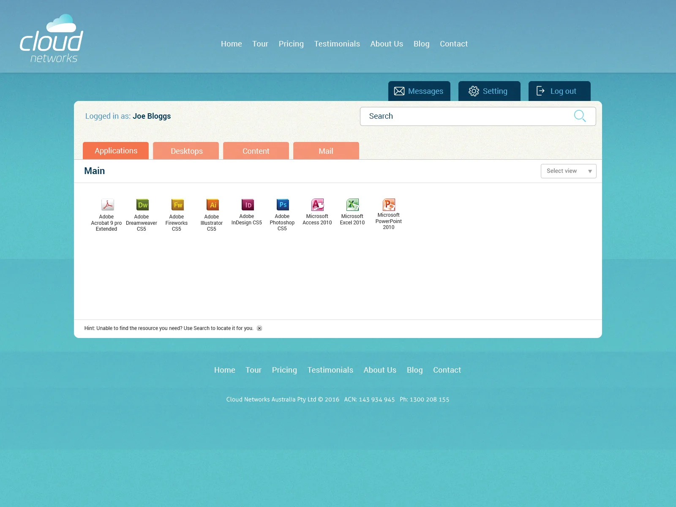Launch Adobe Illustrator CS5 icon
The width and height of the screenshot is (676, 507).
coord(213,205)
